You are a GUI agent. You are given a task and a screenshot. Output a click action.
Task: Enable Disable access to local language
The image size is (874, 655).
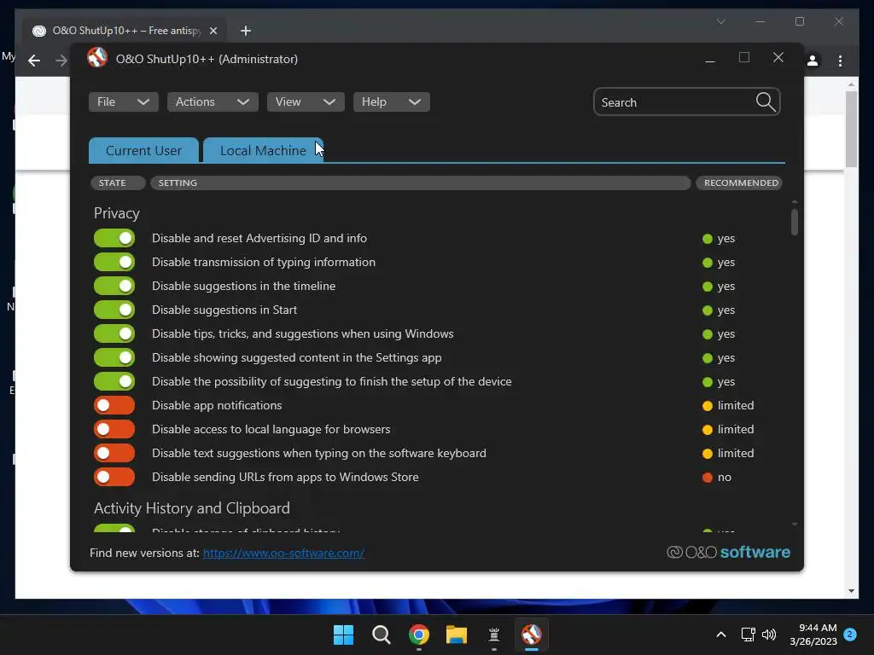114,430
